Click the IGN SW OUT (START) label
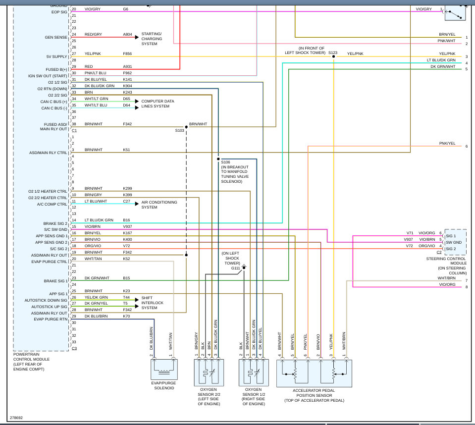 click(x=48, y=76)
